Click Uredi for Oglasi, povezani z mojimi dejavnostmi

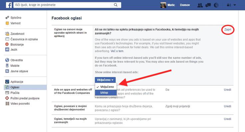(x=227, y=106)
